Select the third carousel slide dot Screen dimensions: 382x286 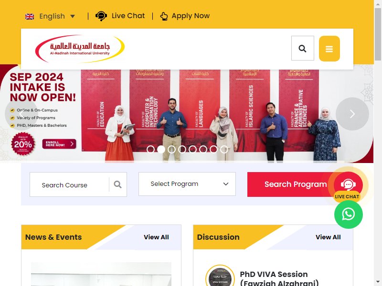pos(171,149)
